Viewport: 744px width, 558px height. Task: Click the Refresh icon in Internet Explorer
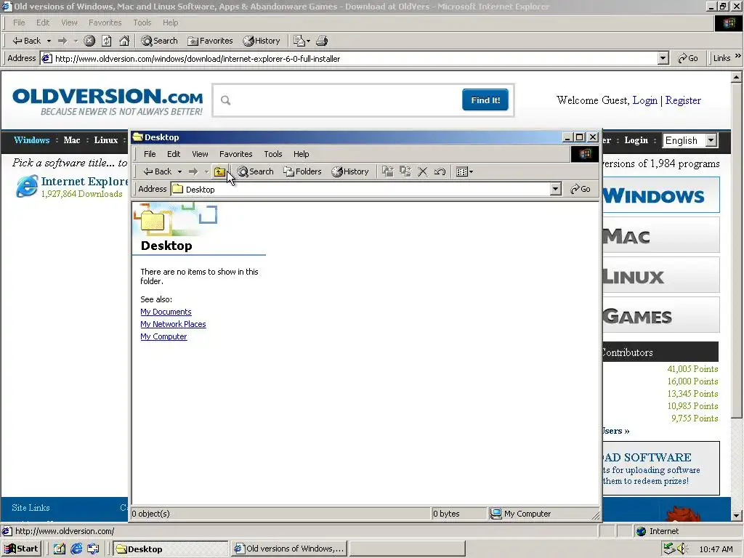point(107,41)
